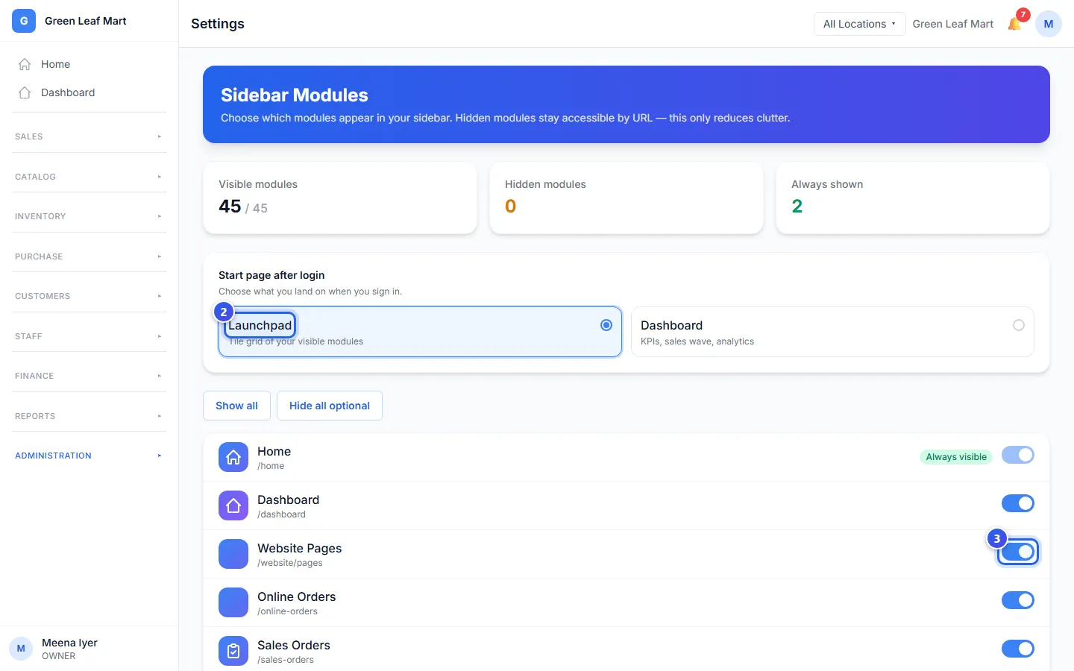Click the /sales-orders path text
Viewport: 1074px width, 671px height.
point(286,660)
